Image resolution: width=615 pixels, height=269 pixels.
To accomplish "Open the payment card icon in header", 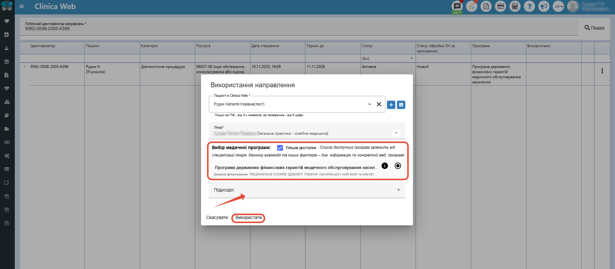I will pyautogui.click(x=500, y=6).
